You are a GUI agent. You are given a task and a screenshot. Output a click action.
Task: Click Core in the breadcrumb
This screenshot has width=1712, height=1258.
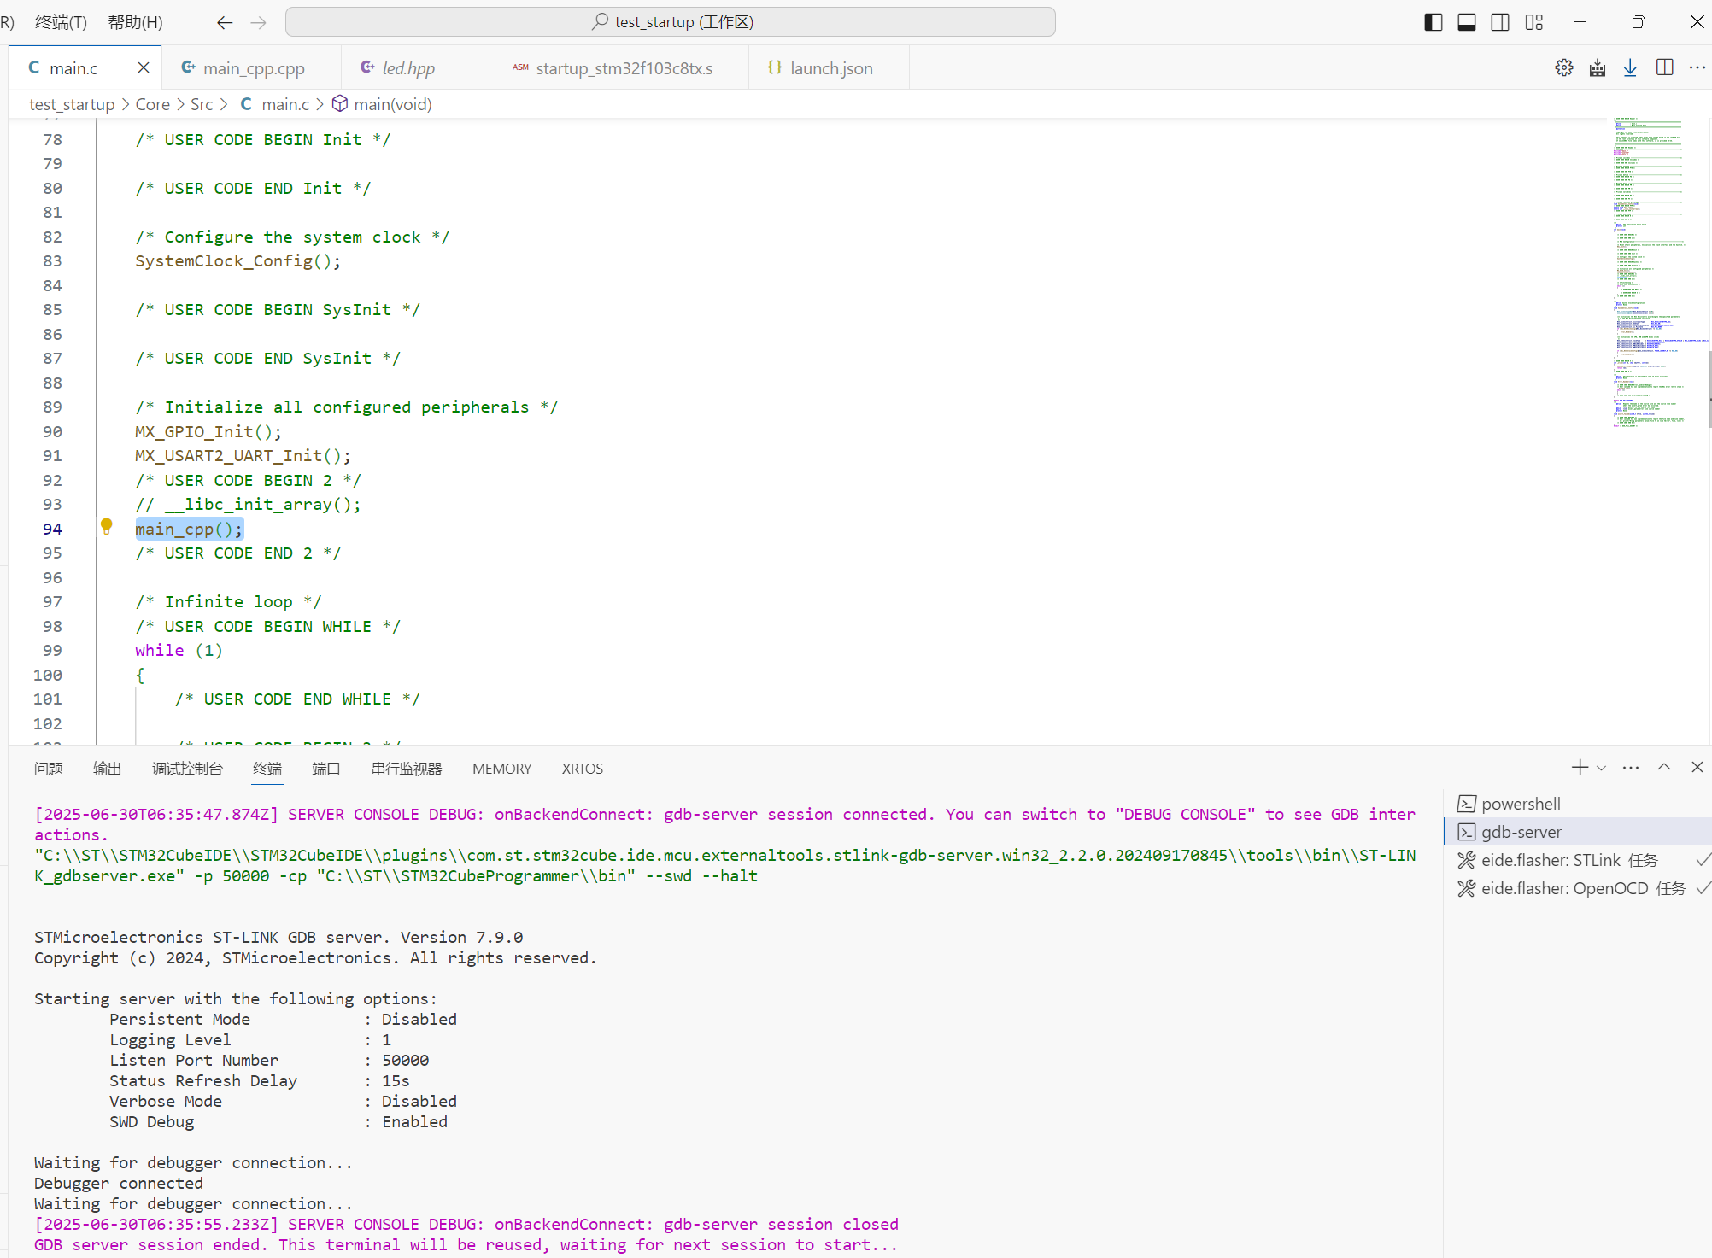[153, 104]
